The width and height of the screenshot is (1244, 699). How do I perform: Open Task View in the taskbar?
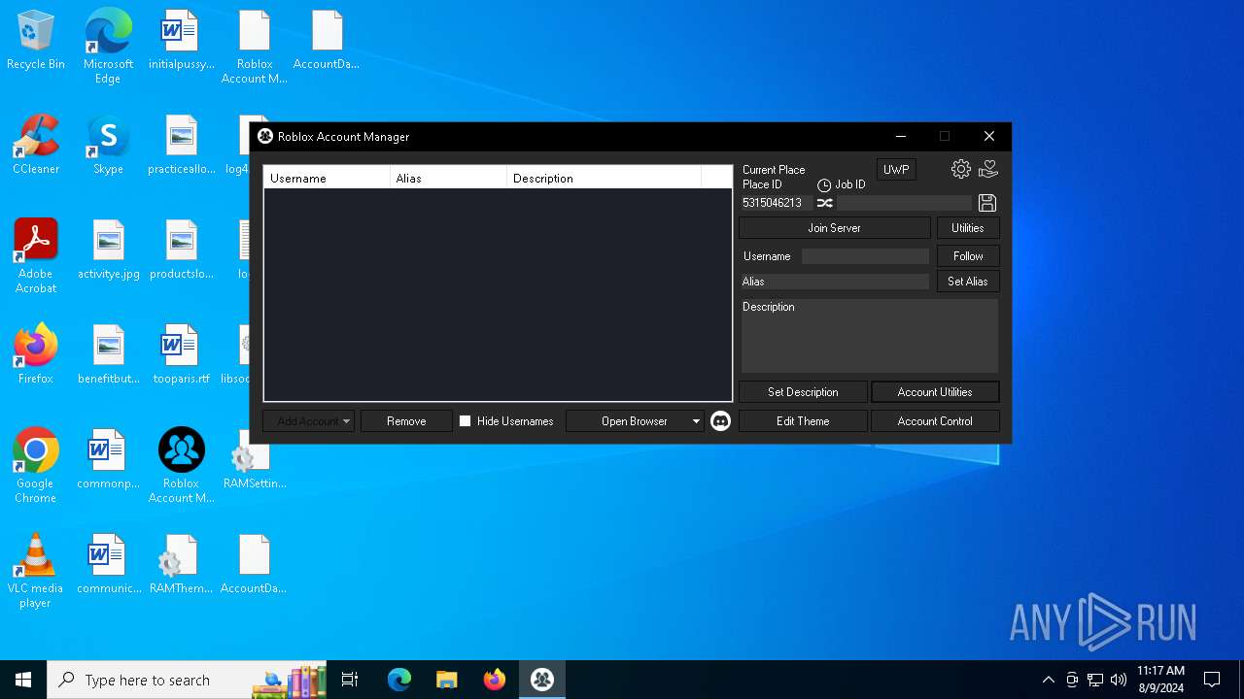coord(350,680)
